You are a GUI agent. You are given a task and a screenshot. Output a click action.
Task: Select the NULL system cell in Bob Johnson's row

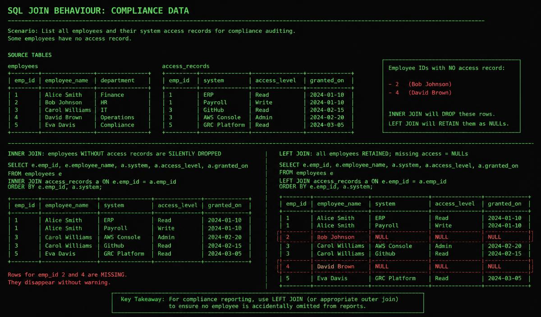(382, 237)
